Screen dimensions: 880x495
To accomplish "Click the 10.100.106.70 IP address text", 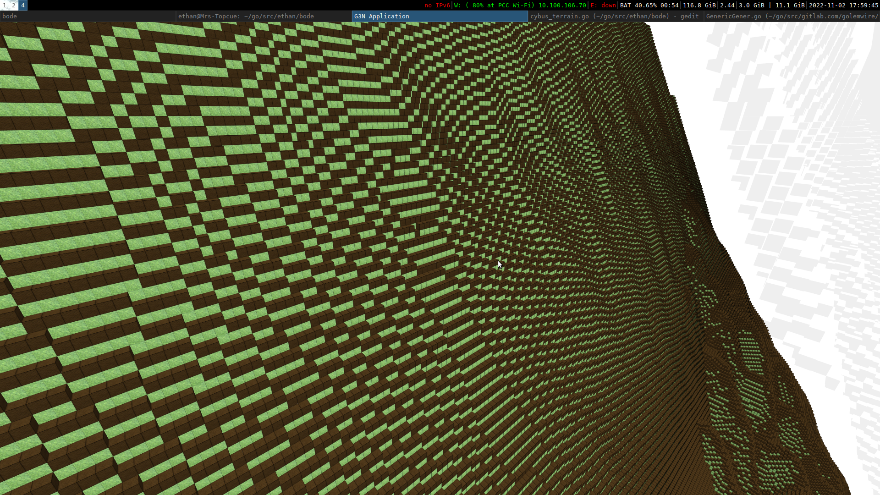I will tap(562, 5).
